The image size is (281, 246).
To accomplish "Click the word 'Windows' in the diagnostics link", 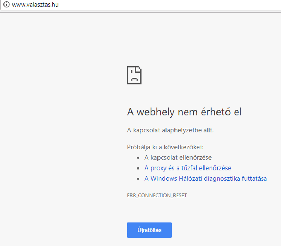I will [x=164, y=179].
